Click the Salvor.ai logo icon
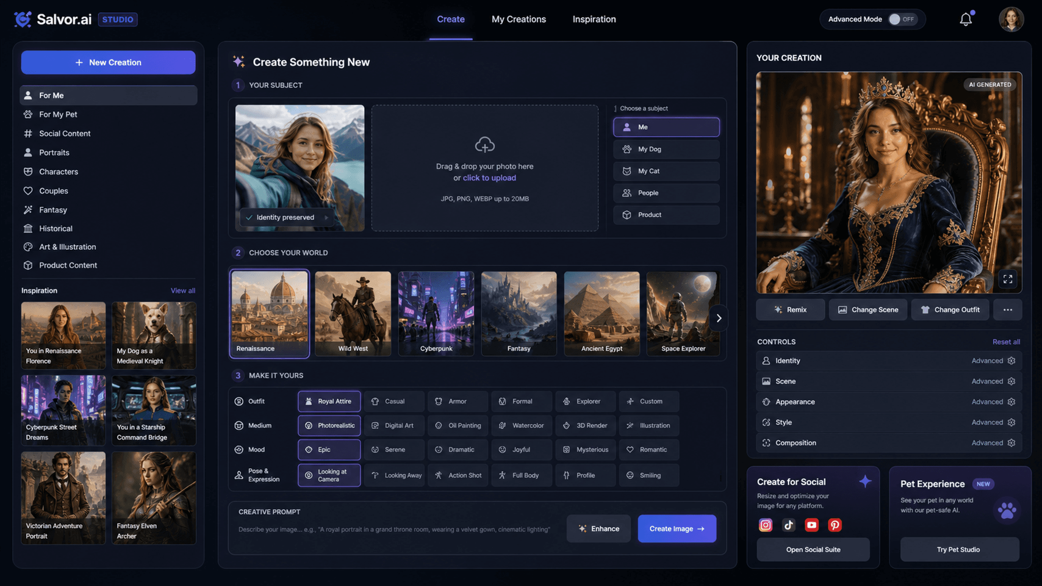This screenshot has width=1042, height=586. coord(23,19)
